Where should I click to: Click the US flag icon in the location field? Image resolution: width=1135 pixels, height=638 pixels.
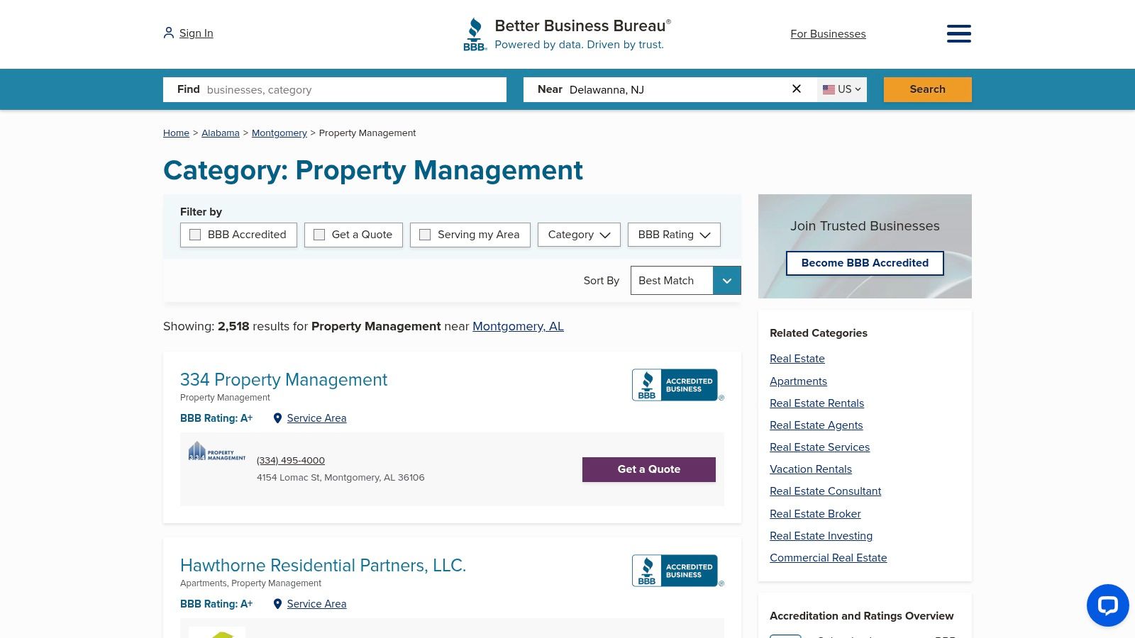click(829, 89)
